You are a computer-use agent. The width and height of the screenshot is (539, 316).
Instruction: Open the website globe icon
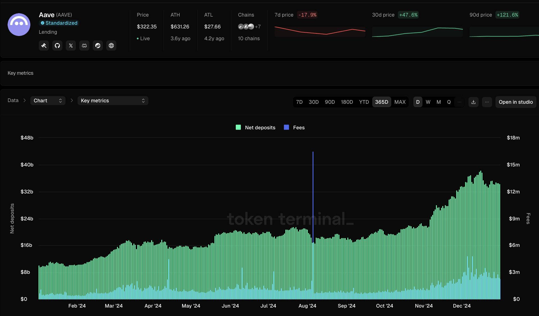111,46
